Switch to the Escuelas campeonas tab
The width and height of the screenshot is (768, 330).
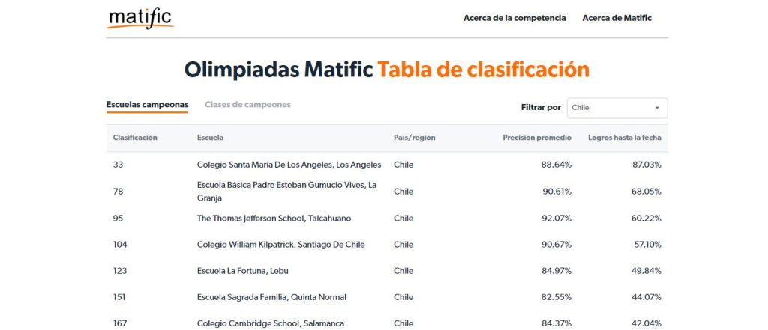147,105
